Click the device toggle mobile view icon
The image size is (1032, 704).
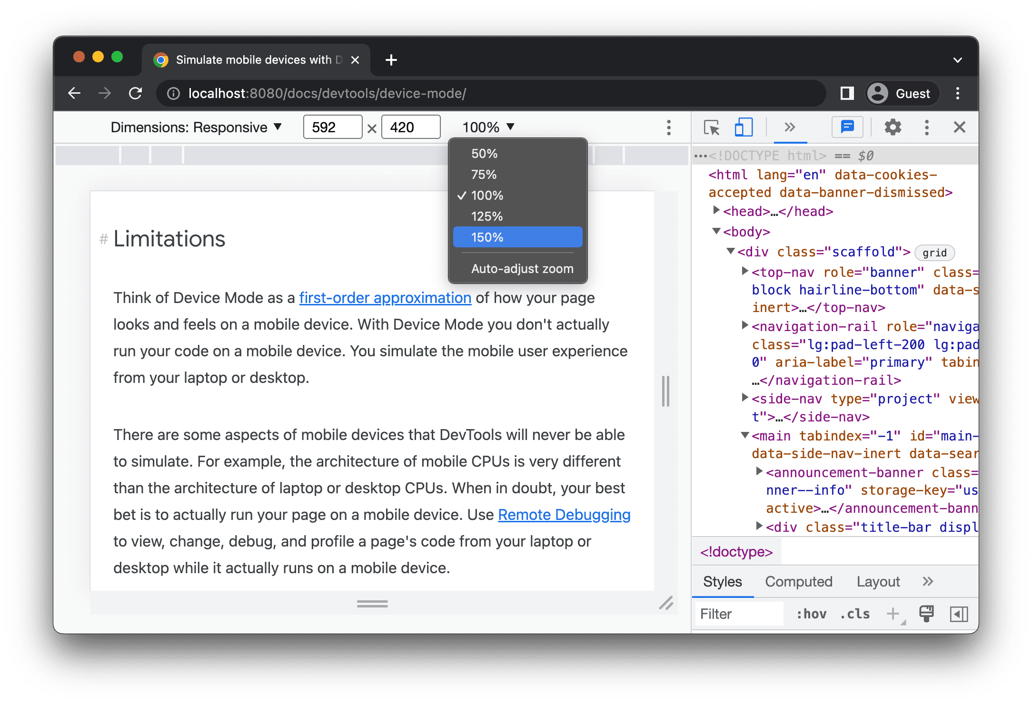[x=741, y=128]
